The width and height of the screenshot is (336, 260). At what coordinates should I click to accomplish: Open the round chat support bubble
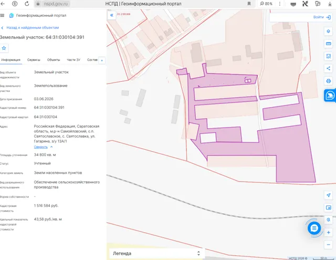(314, 228)
